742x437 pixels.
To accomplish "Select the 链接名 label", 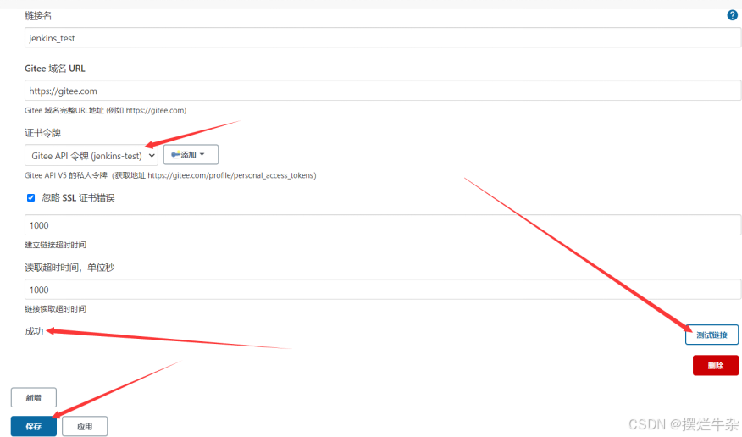I will coord(38,15).
